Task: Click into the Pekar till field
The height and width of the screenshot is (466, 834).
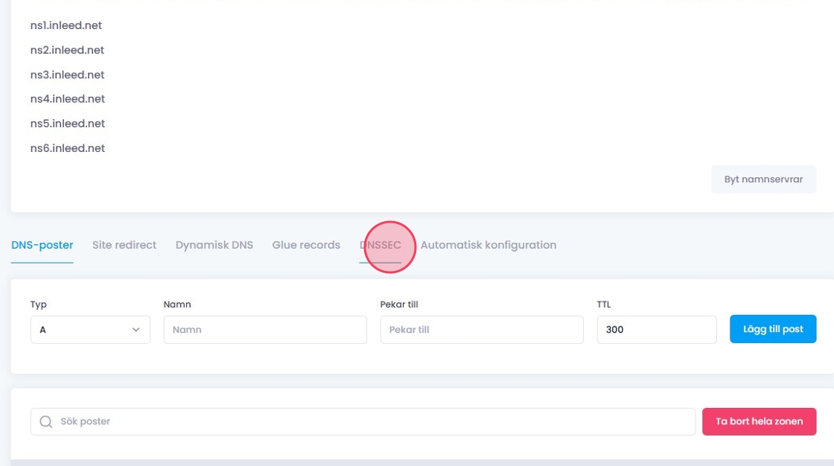Action: pos(482,330)
